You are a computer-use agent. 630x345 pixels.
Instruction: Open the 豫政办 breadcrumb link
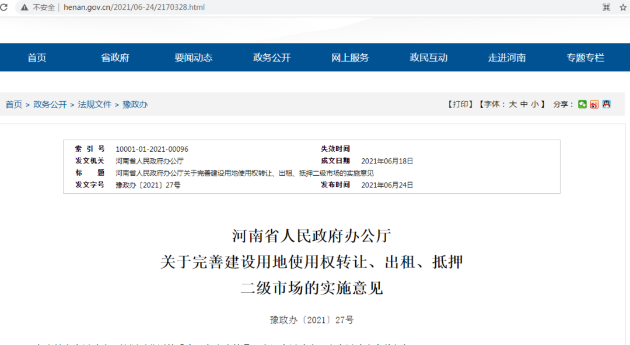(135, 105)
